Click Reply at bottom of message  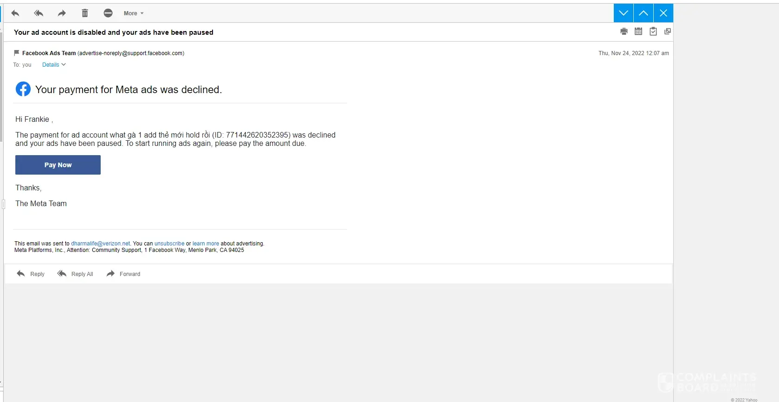31,274
